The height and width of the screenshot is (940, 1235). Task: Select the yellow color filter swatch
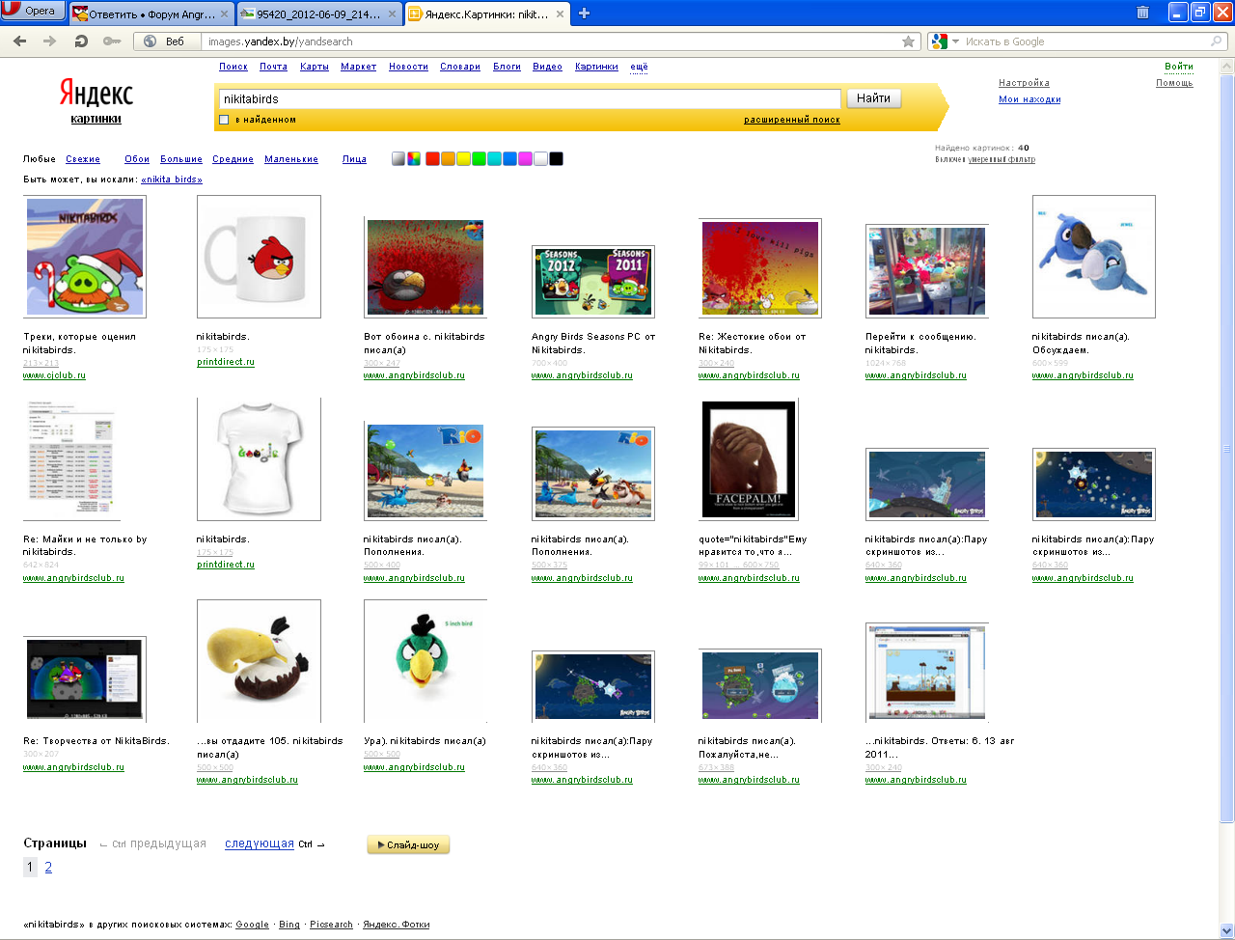point(463,159)
